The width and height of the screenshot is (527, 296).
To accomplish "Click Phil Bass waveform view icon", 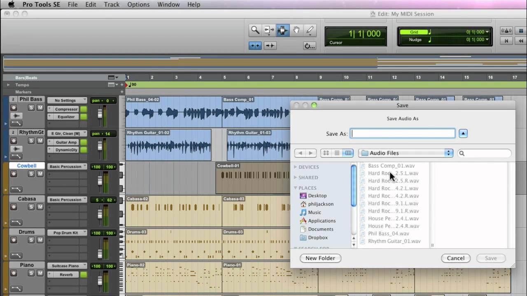I will pos(16,116).
